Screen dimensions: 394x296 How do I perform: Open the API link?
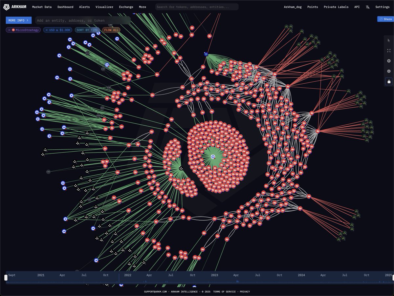pos(357,7)
